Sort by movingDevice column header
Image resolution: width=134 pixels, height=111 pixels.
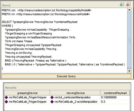point(75,93)
